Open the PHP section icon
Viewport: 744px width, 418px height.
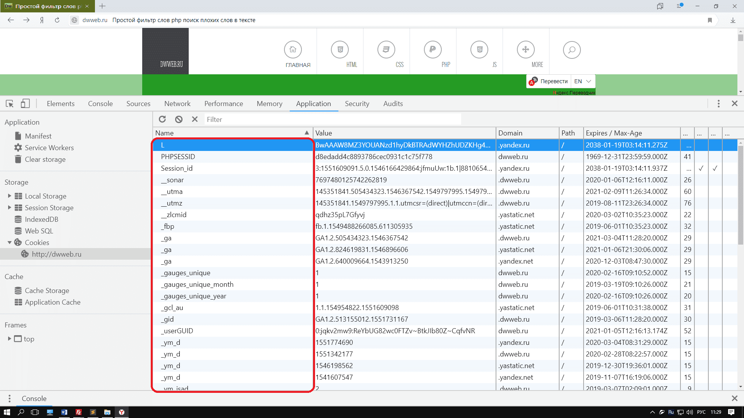pyautogui.click(x=433, y=50)
